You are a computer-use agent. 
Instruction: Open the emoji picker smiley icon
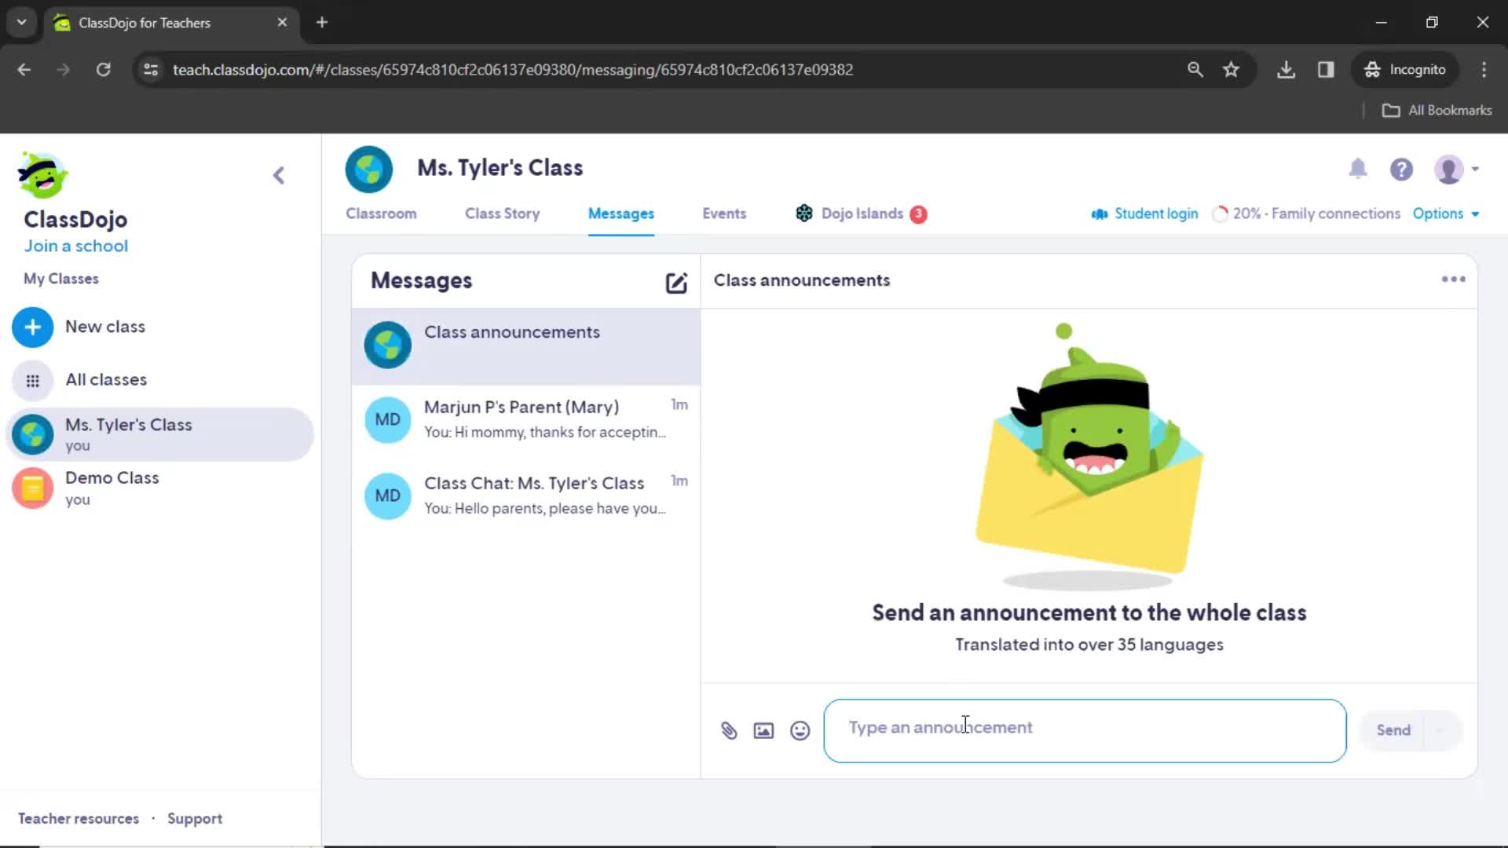[x=800, y=731]
